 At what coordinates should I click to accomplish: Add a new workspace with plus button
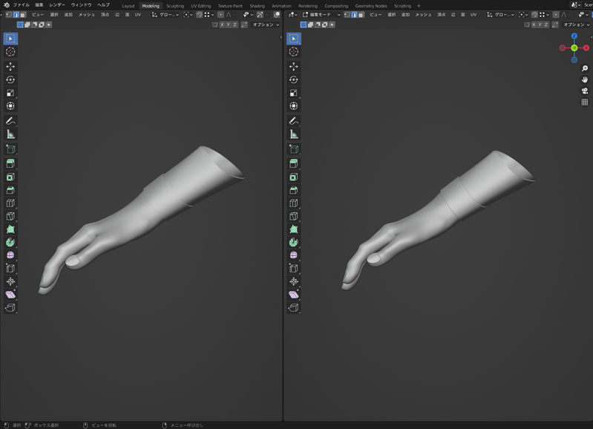click(x=419, y=6)
